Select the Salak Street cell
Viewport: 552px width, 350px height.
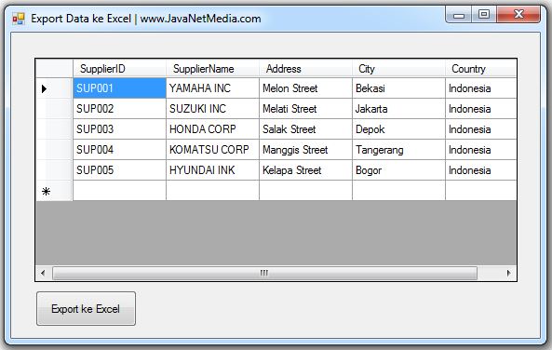pos(305,128)
